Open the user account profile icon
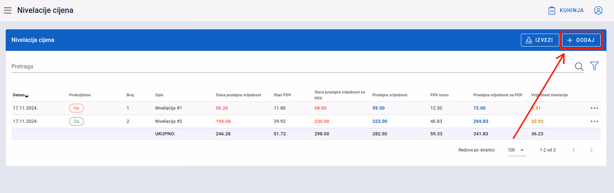614x193 pixels. 598,10
